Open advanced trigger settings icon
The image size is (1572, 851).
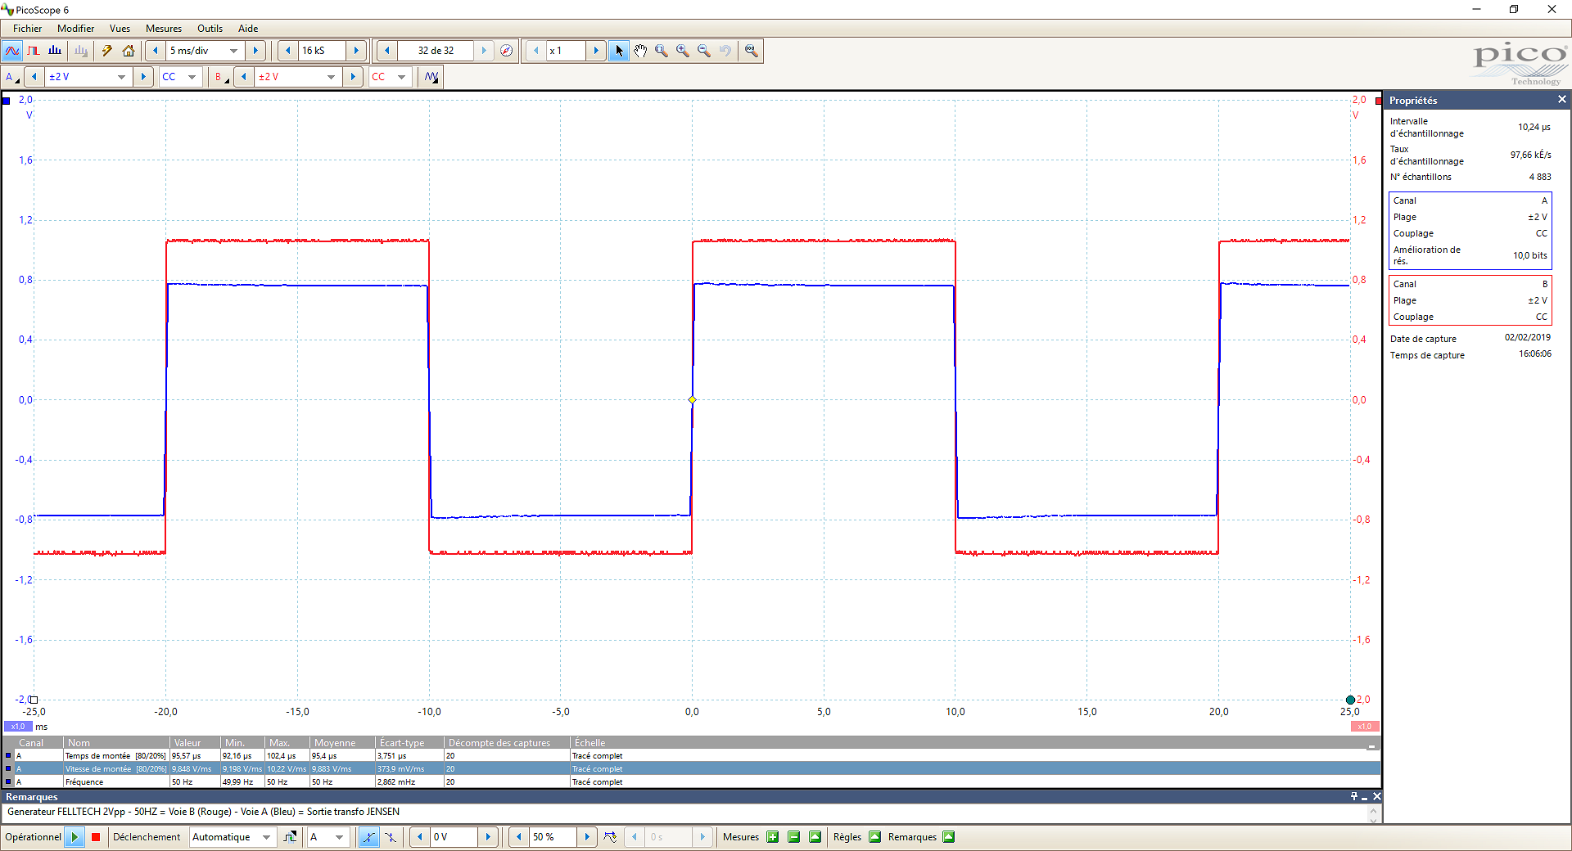pos(291,837)
